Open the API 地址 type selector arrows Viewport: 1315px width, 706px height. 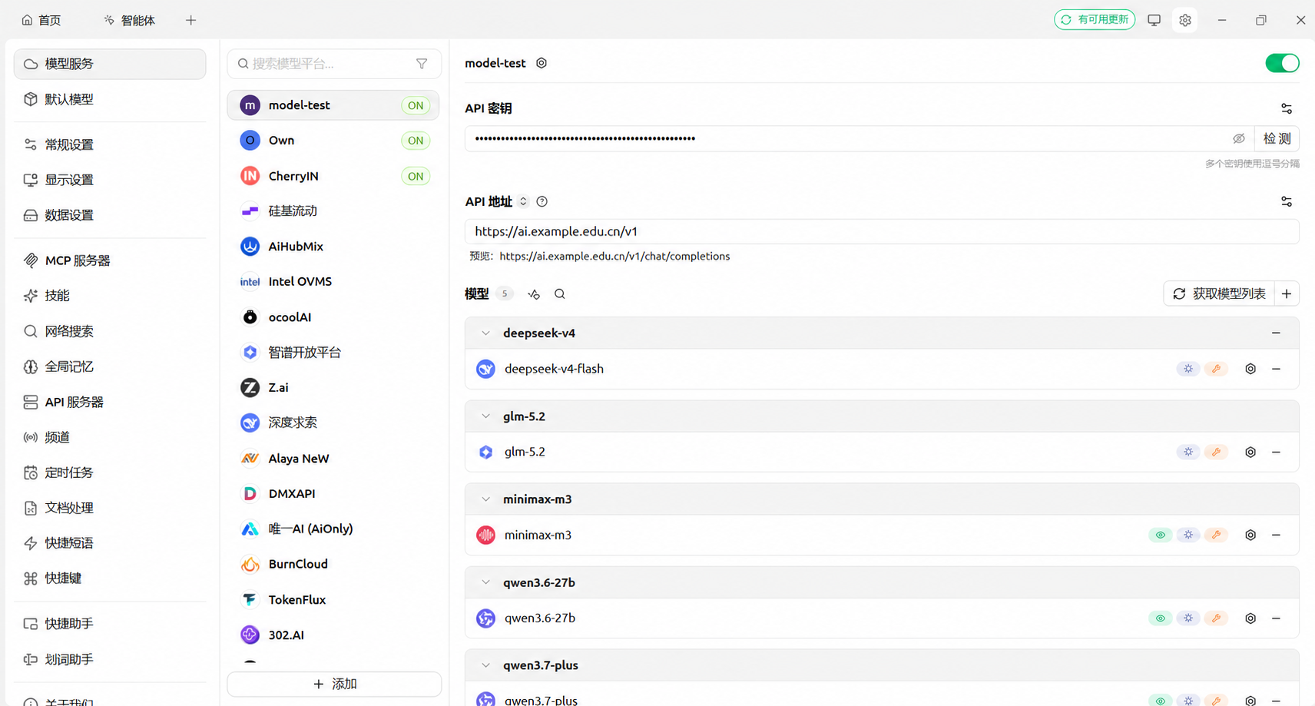(x=523, y=201)
